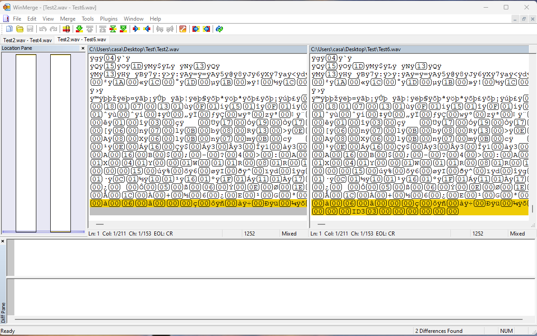Viewport: 537px width, 336px height.
Task: Click the left file bar in Location Pane
Action: tap(26, 143)
